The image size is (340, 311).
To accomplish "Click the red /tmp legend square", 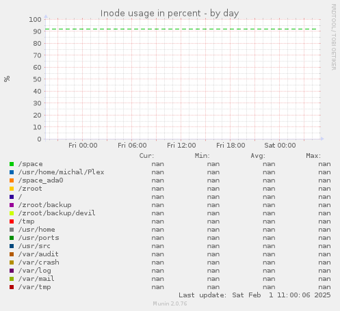I will pyautogui.click(x=12, y=221).
